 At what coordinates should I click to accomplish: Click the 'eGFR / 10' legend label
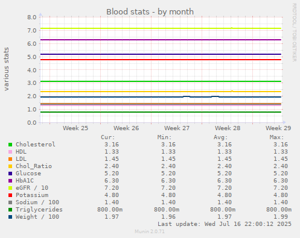point(32,188)
